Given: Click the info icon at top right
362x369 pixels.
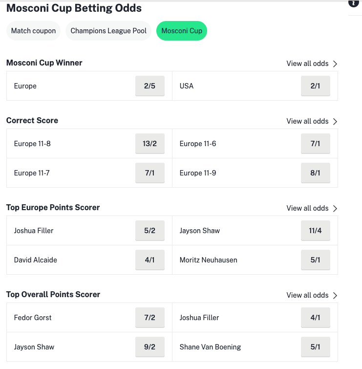Looking at the screenshot, I should click(353, 3).
